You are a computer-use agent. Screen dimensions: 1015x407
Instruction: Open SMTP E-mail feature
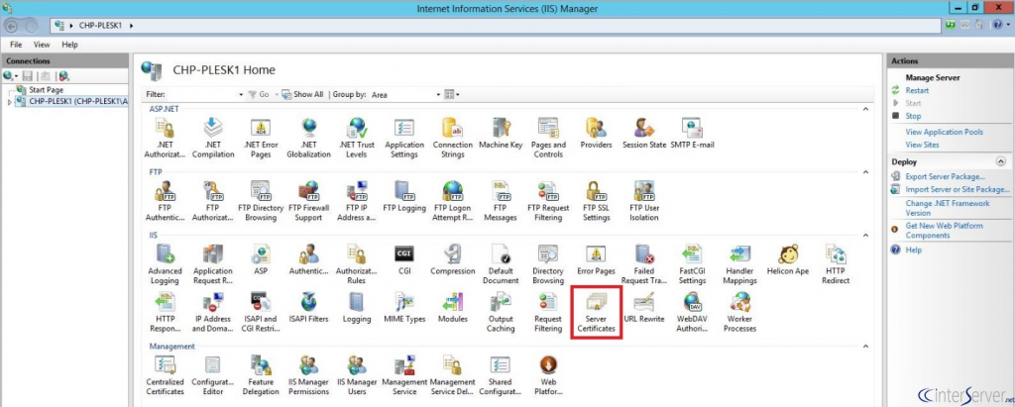pos(692,134)
